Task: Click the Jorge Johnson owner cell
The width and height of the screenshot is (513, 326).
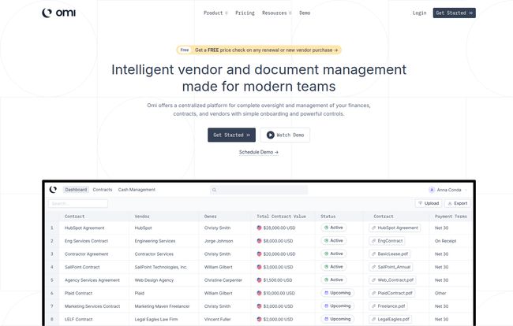Action: click(219, 241)
